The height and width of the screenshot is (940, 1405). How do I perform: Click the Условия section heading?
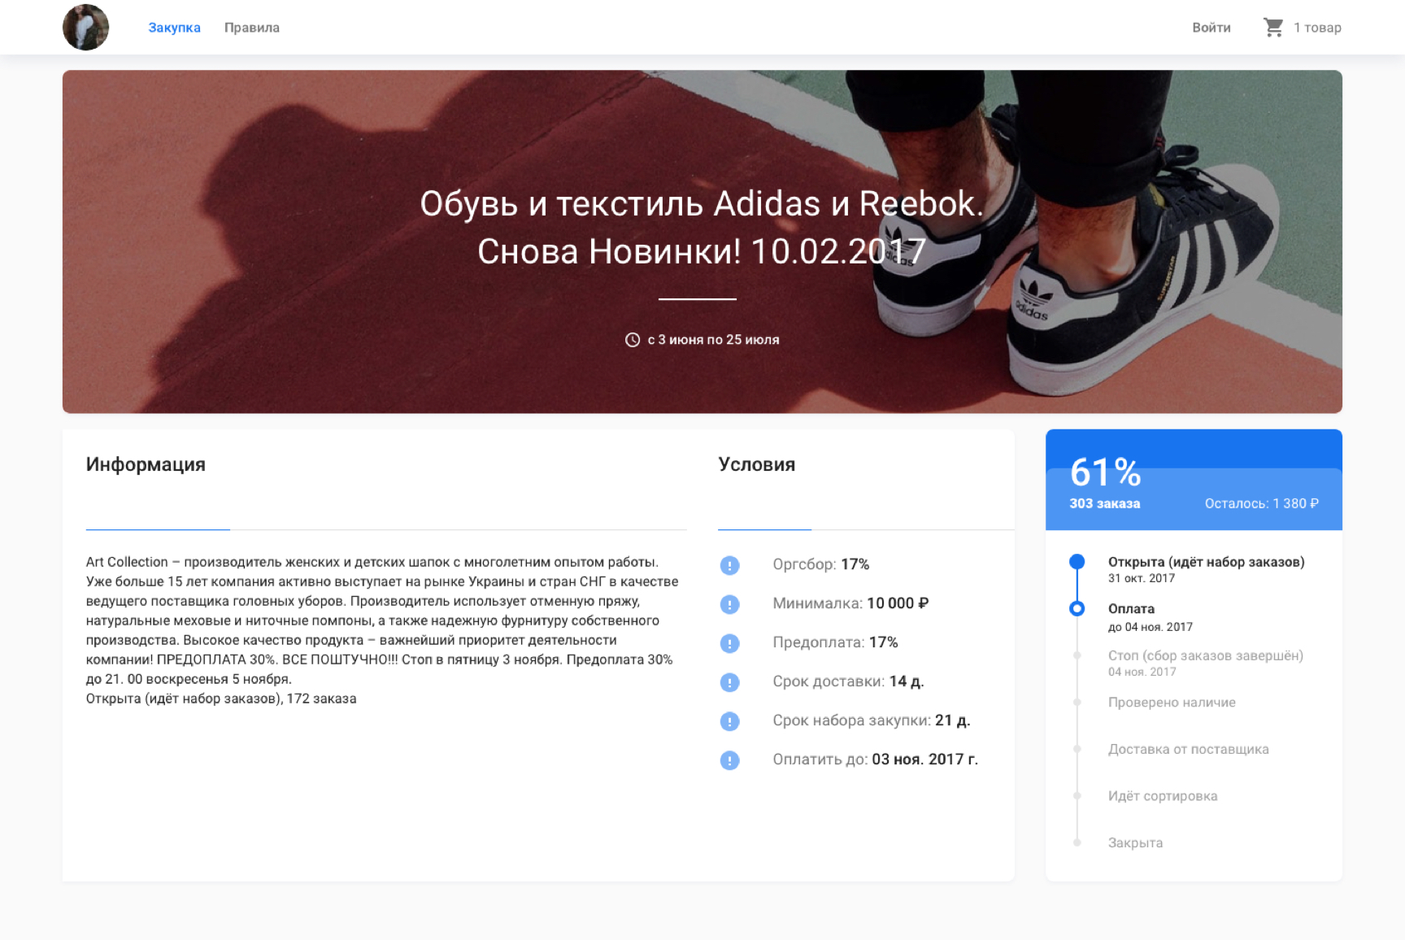tap(756, 464)
